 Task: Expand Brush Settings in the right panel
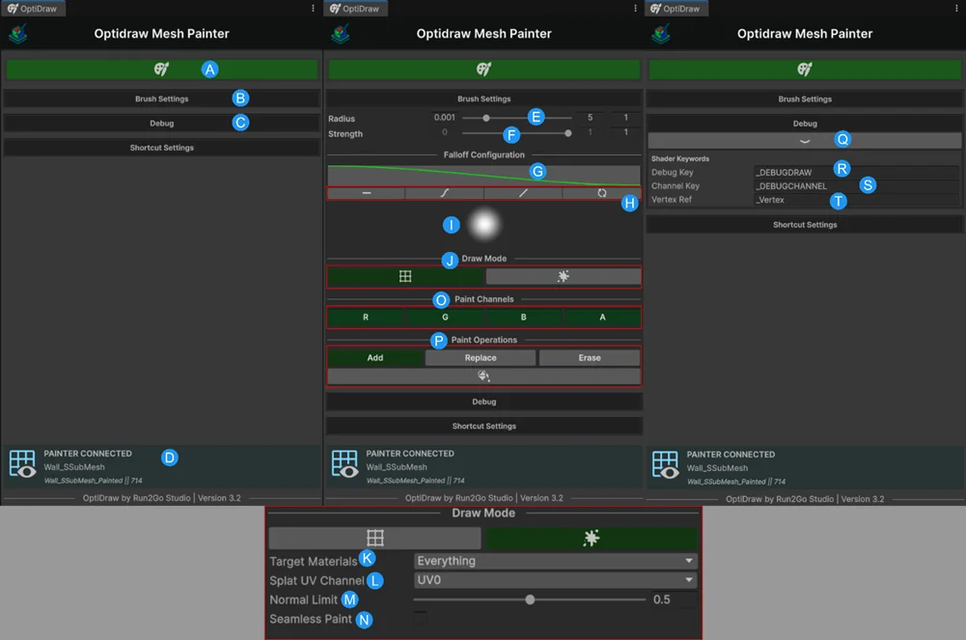pyautogui.click(x=805, y=99)
